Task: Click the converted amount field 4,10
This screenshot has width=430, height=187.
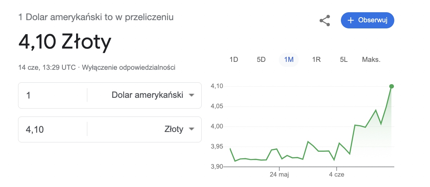Action: (53, 129)
